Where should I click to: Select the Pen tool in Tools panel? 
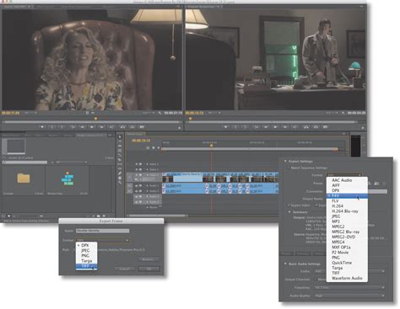120,173
